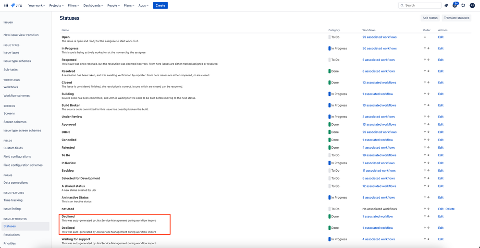Expand the Projects dropdown
The width and height of the screenshot is (480, 248).
click(56, 5)
